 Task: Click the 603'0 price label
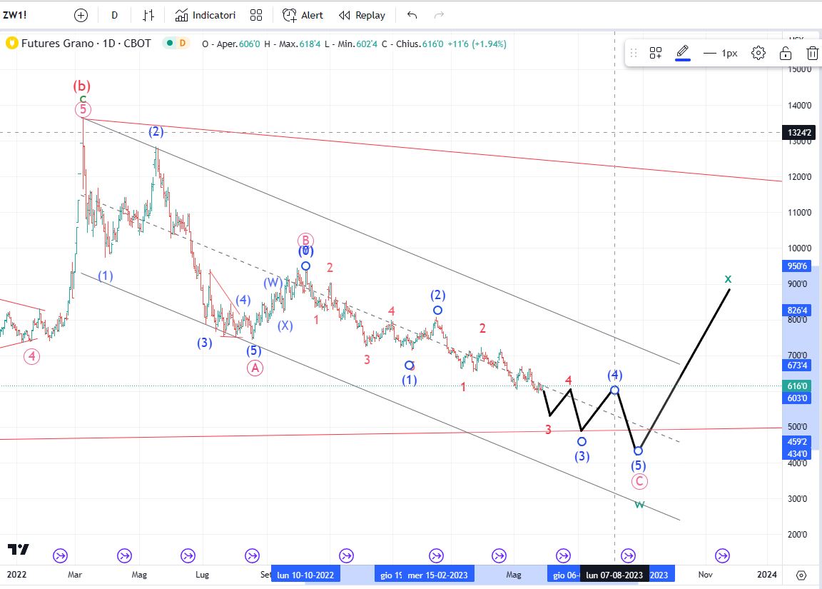click(x=797, y=398)
